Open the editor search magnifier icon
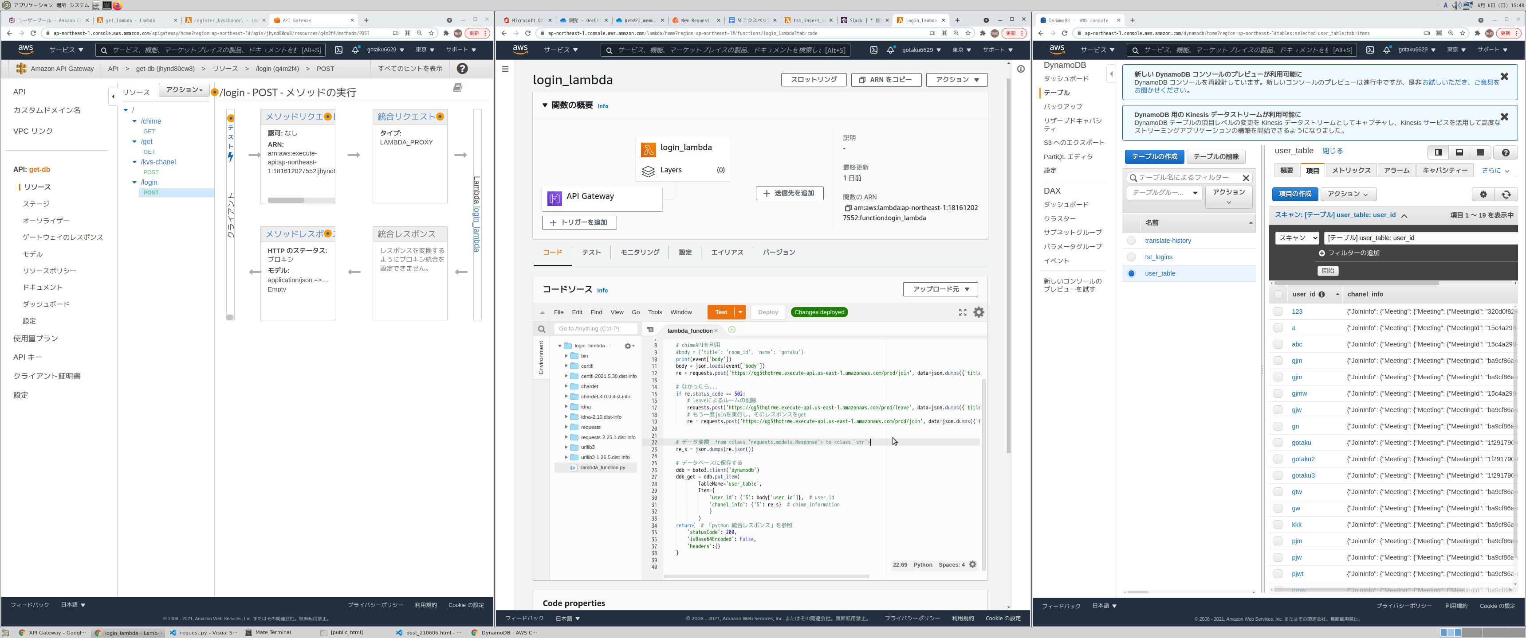Viewport: 1526px width, 638px height. click(x=542, y=329)
